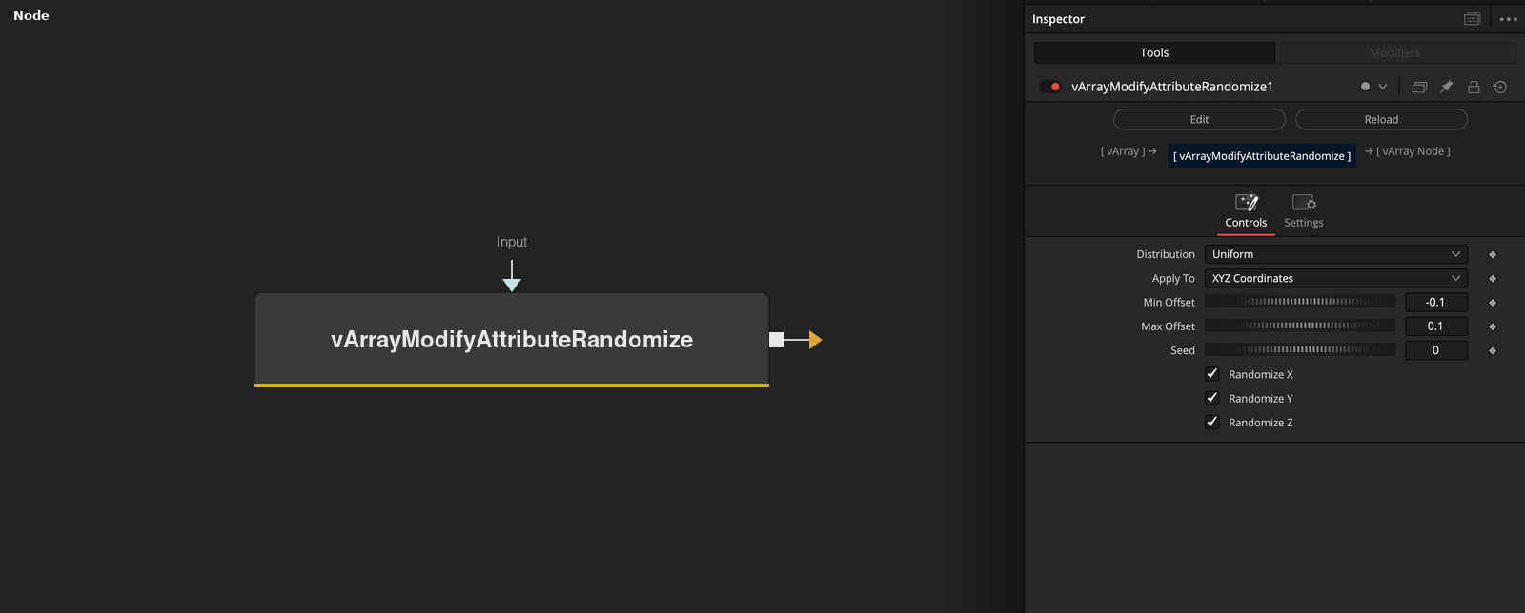Click the Min Offset slider track
Screen dimensions: 1525x613
(1300, 302)
